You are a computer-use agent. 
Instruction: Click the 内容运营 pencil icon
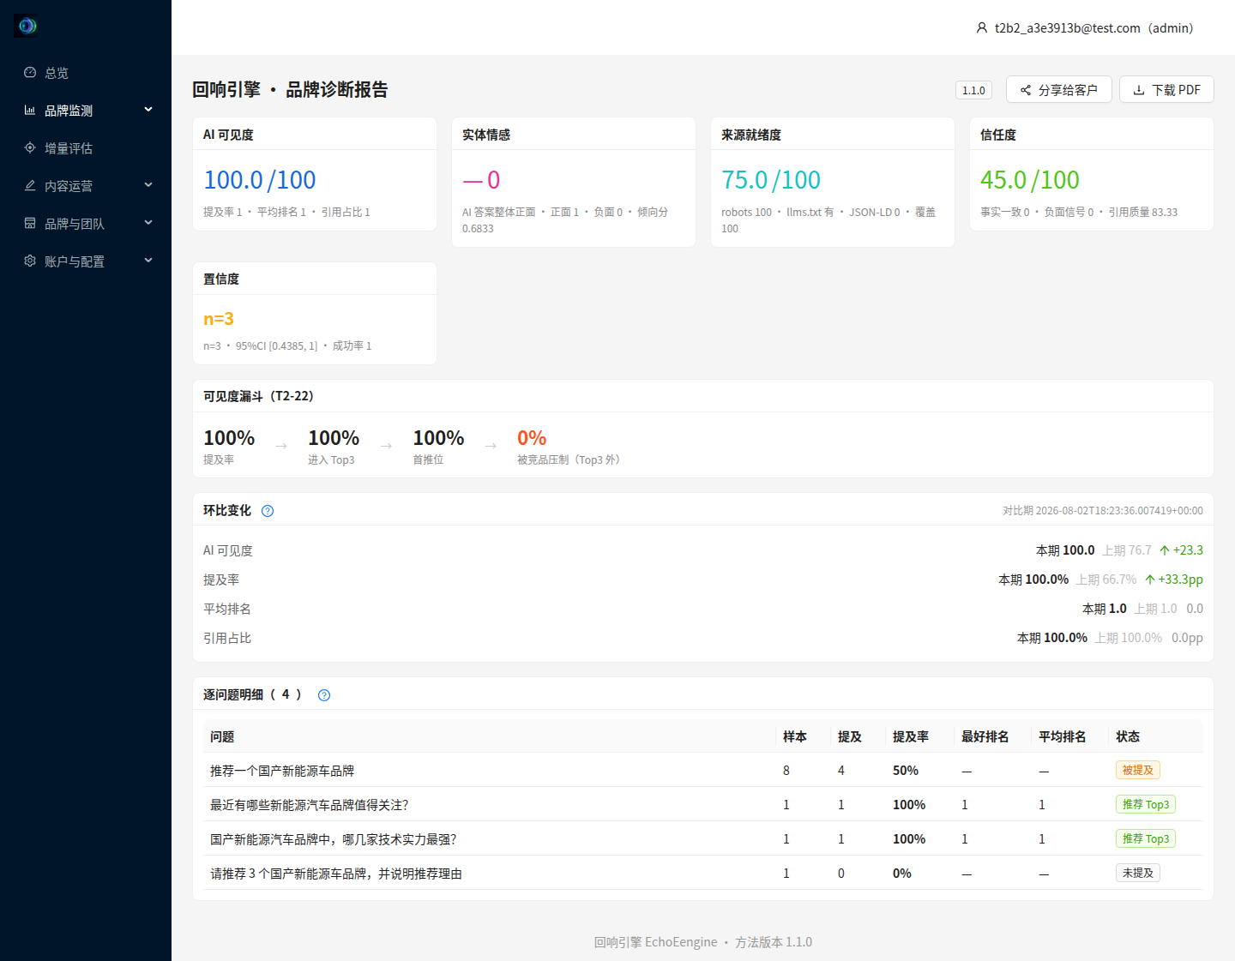coord(30,186)
